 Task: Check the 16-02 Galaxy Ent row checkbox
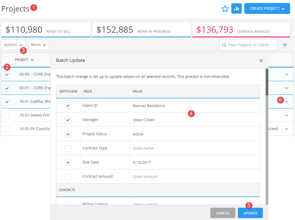[7, 115]
